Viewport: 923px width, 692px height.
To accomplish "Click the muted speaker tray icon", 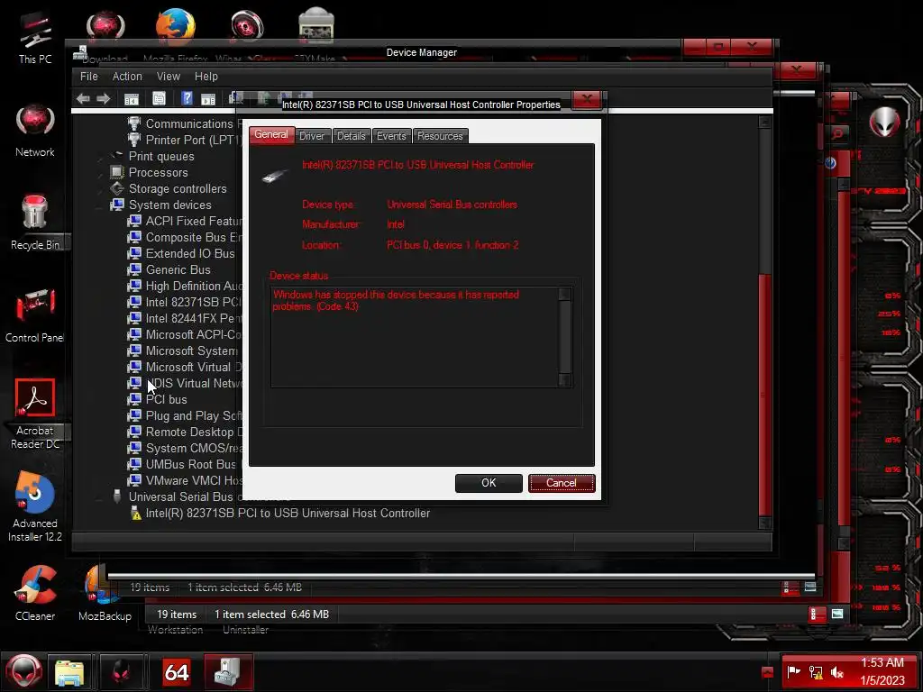I will click(837, 671).
